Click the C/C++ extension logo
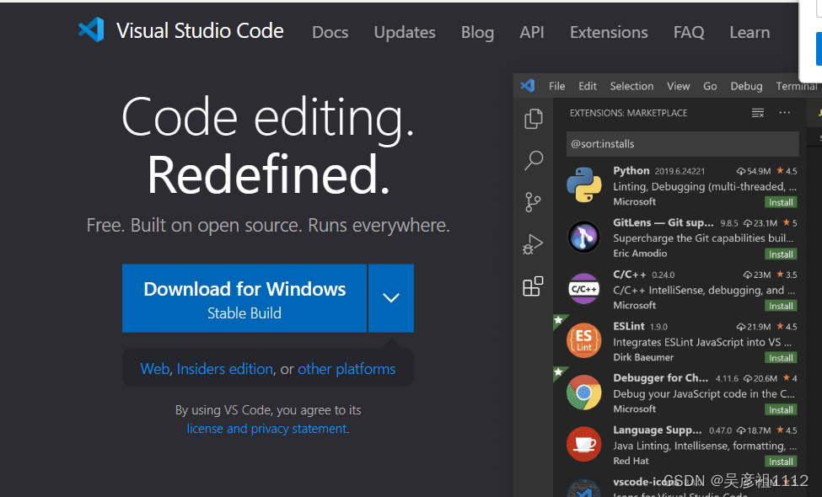The image size is (822, 497). (583, 289)
